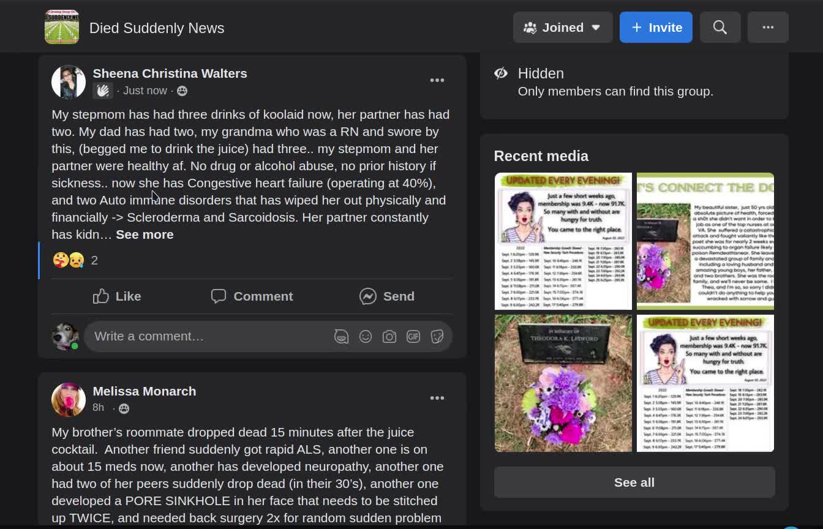Image resolution: width=823 pixels, height=529 pixels.
Task: Check audience icon beside Just now
Action: [182, 91]
